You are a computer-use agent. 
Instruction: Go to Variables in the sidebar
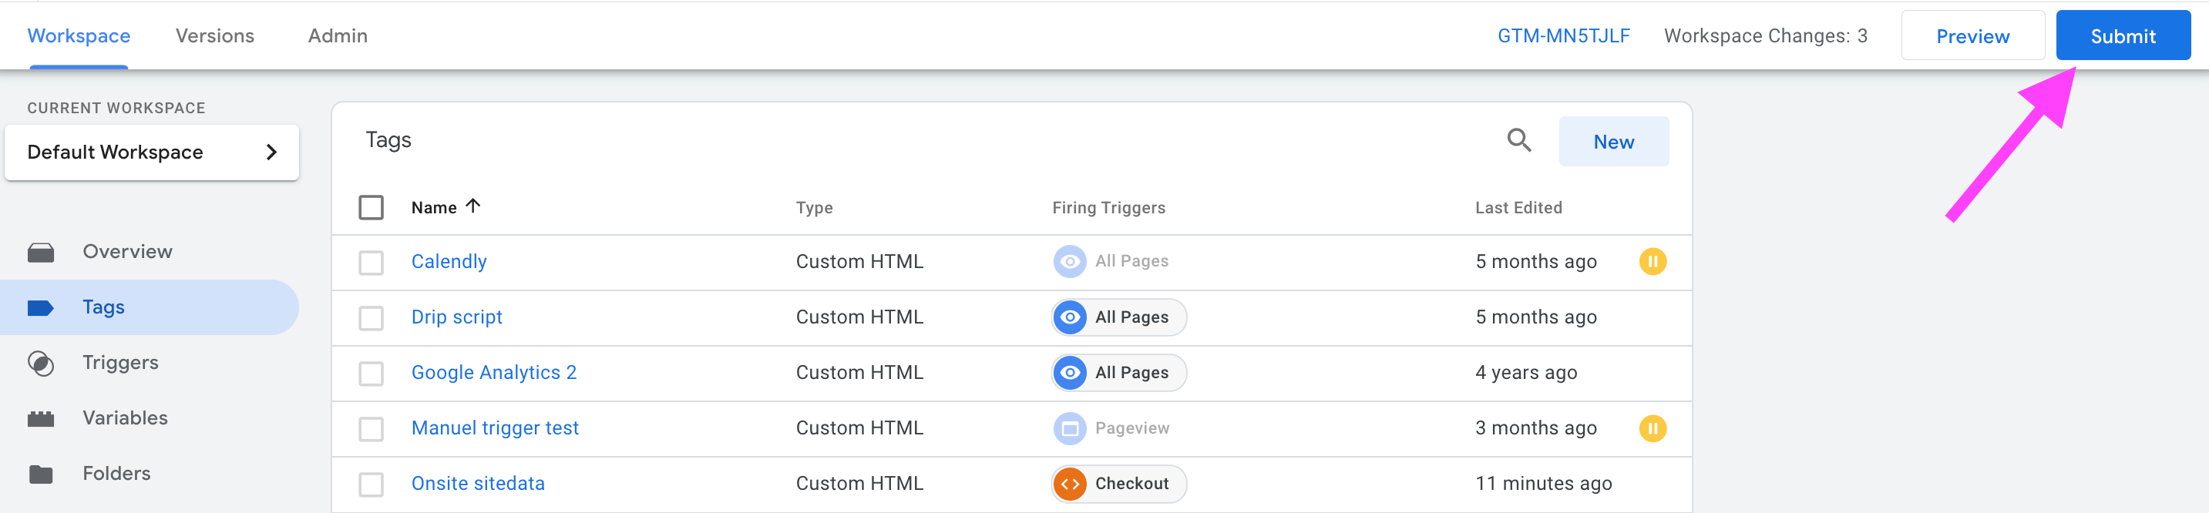(124, 418)
